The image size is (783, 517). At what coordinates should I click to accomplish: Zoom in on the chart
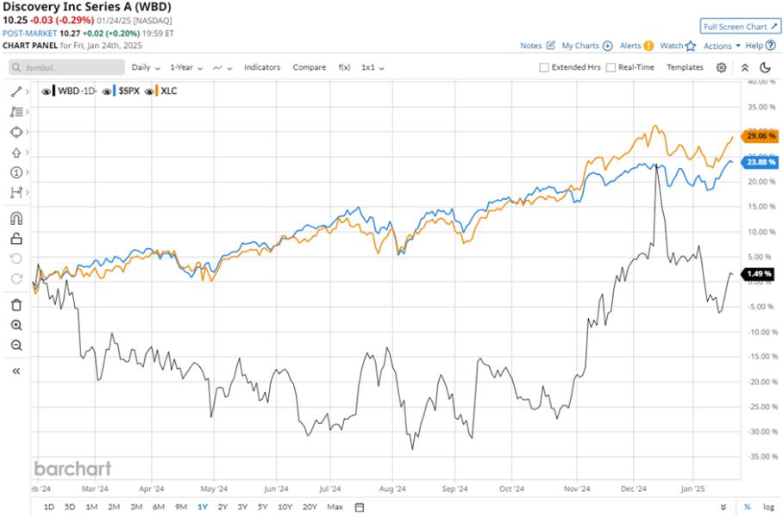[x=16, y=326]
